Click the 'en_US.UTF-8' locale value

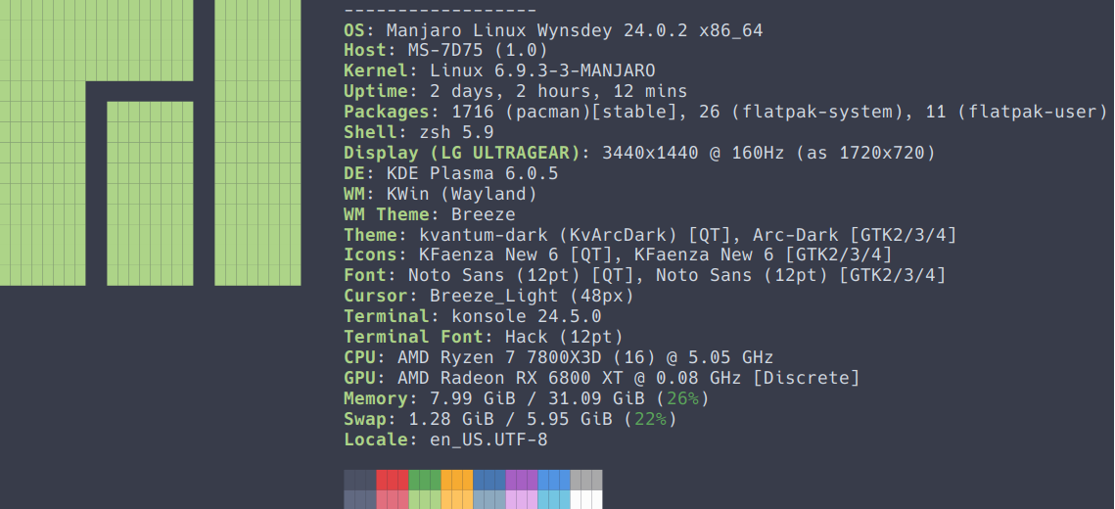pos(488,440)
